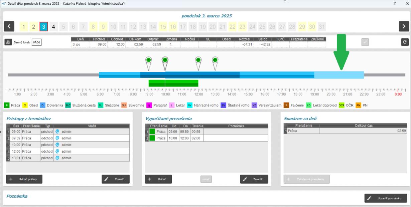Click the people icon beside Denný fond
The height and width of the screenshot is (207, 411).
click(8, 42)
